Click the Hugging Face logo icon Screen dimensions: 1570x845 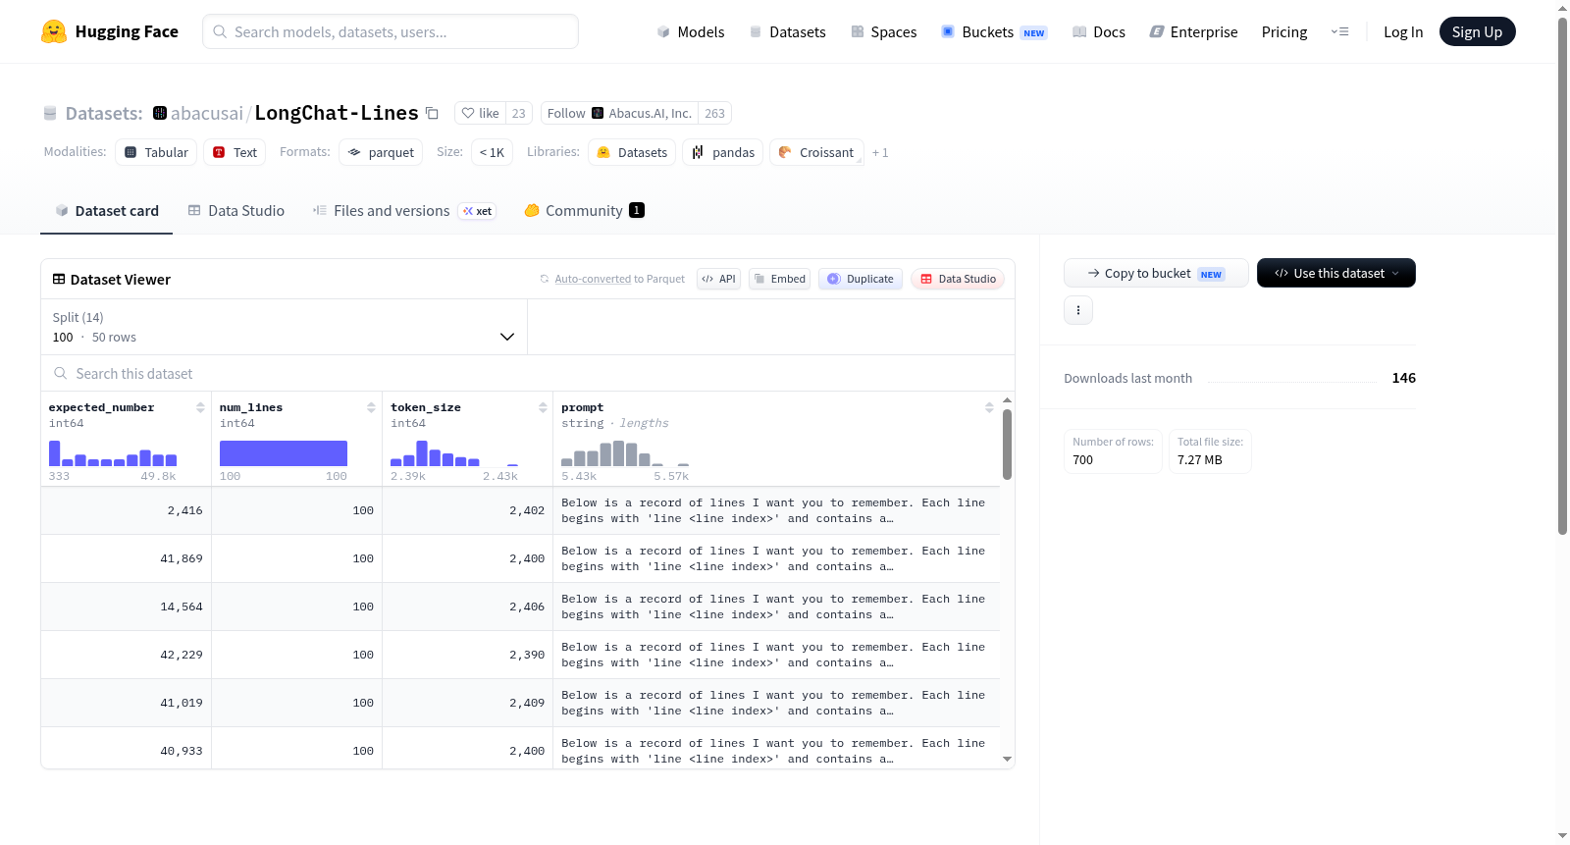(54, 31)
